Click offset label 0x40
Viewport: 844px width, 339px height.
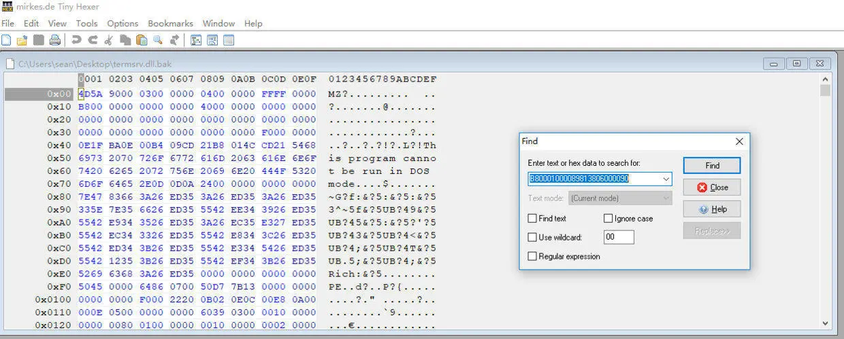[59, 145]
